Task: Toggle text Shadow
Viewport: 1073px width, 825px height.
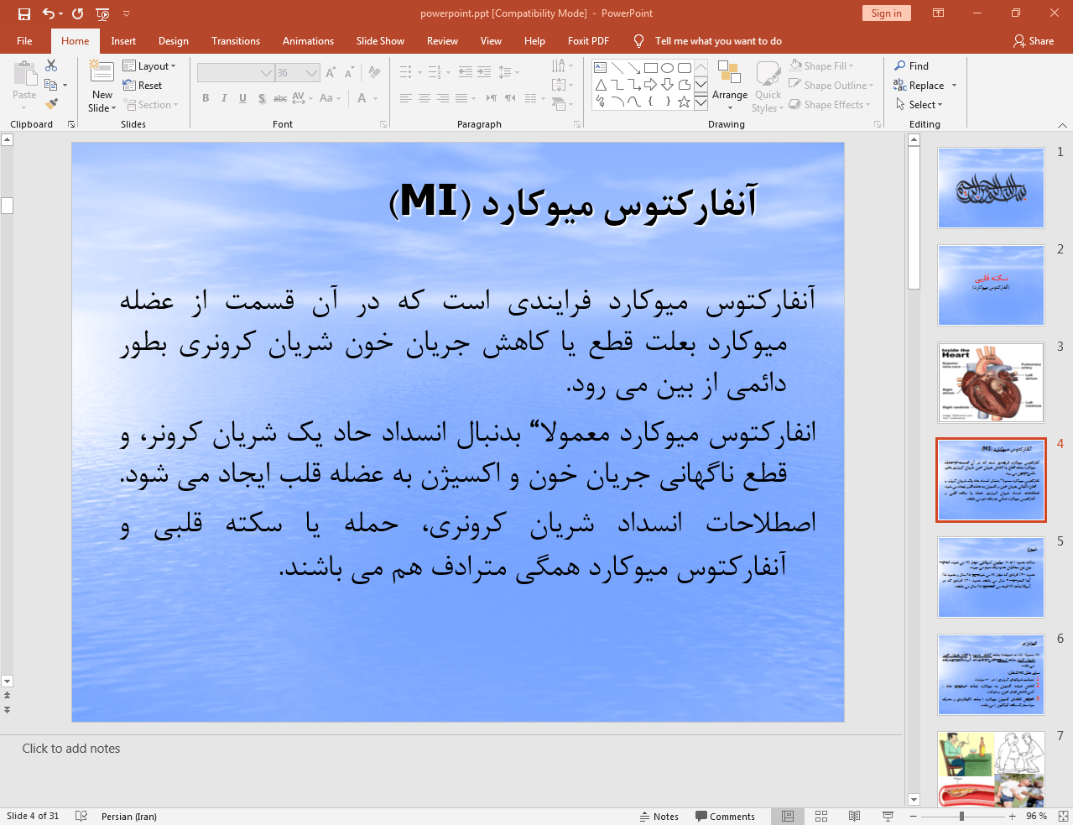Action: tap(262, 98)
